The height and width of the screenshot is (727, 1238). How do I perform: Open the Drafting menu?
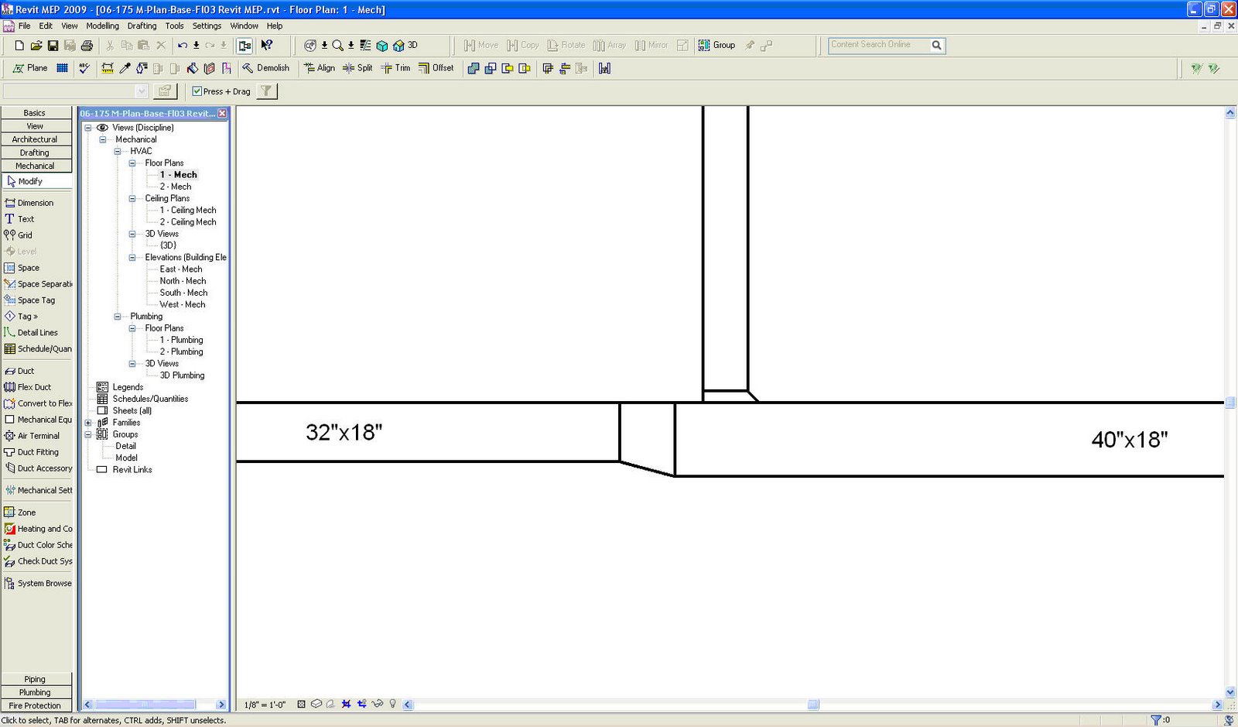coord(142,26)
